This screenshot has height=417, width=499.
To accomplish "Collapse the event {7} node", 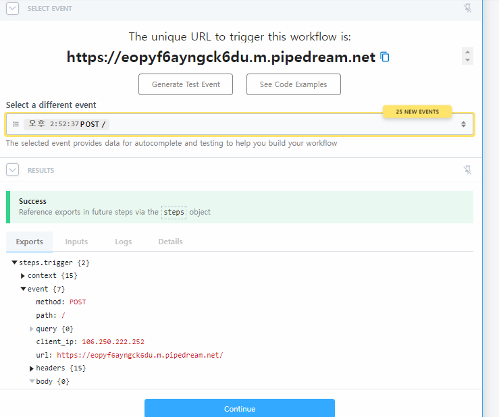I will [23, 289].
